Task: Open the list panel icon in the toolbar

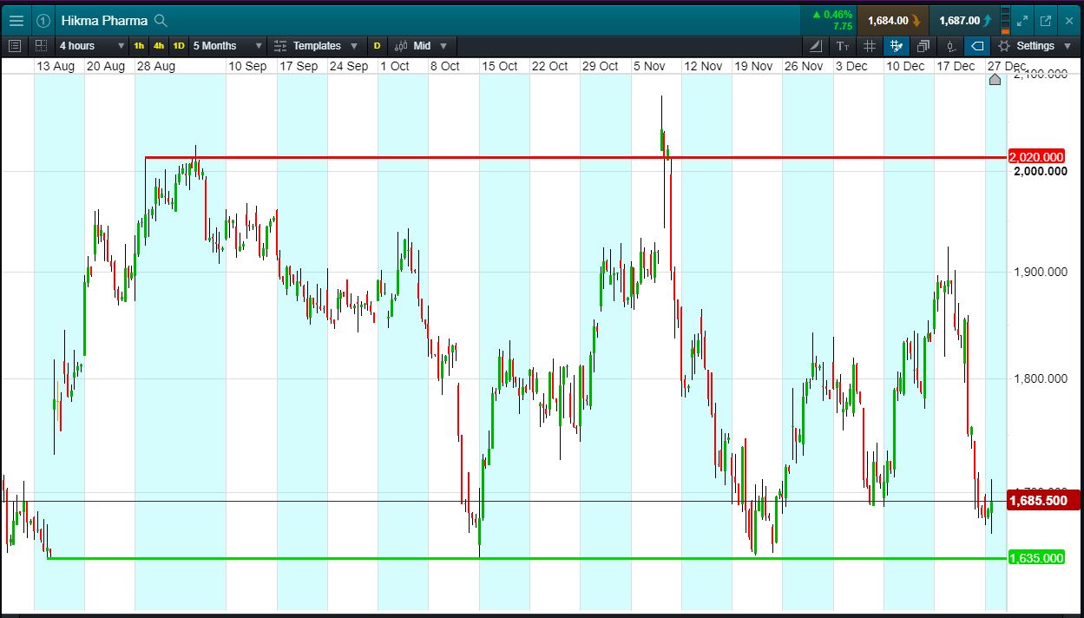Action: point(14,46)
